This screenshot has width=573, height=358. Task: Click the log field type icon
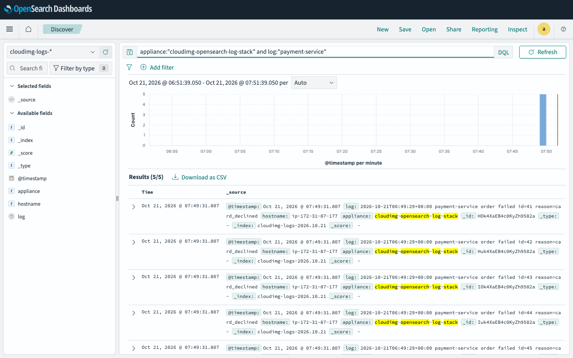[12, 216]
